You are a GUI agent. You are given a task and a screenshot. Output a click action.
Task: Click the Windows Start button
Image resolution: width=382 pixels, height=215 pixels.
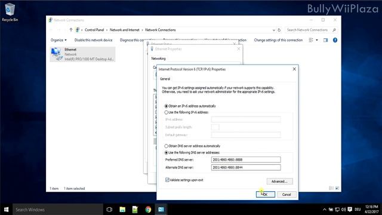pos(7,210)
